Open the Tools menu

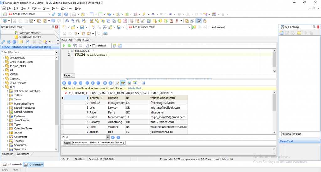coord(55,8)
